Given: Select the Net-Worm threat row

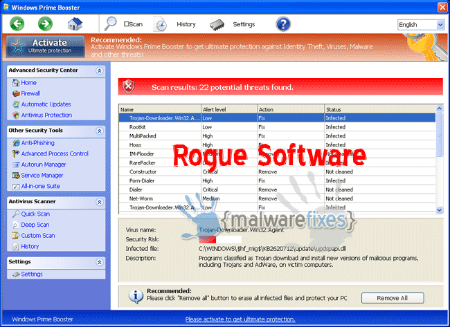Looking at the screenshot, I should pos(277,198).
